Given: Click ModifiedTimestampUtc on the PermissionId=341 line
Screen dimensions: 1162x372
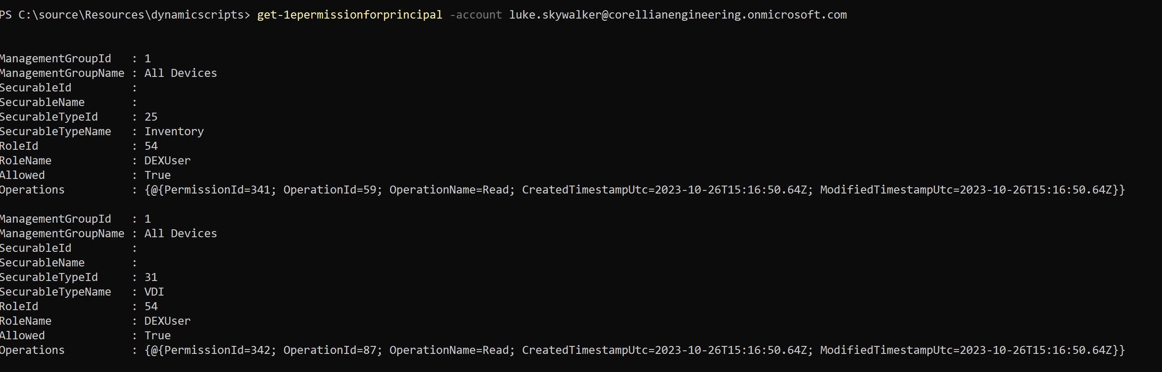Looking at the screenshot, I should tap(886, 190).
